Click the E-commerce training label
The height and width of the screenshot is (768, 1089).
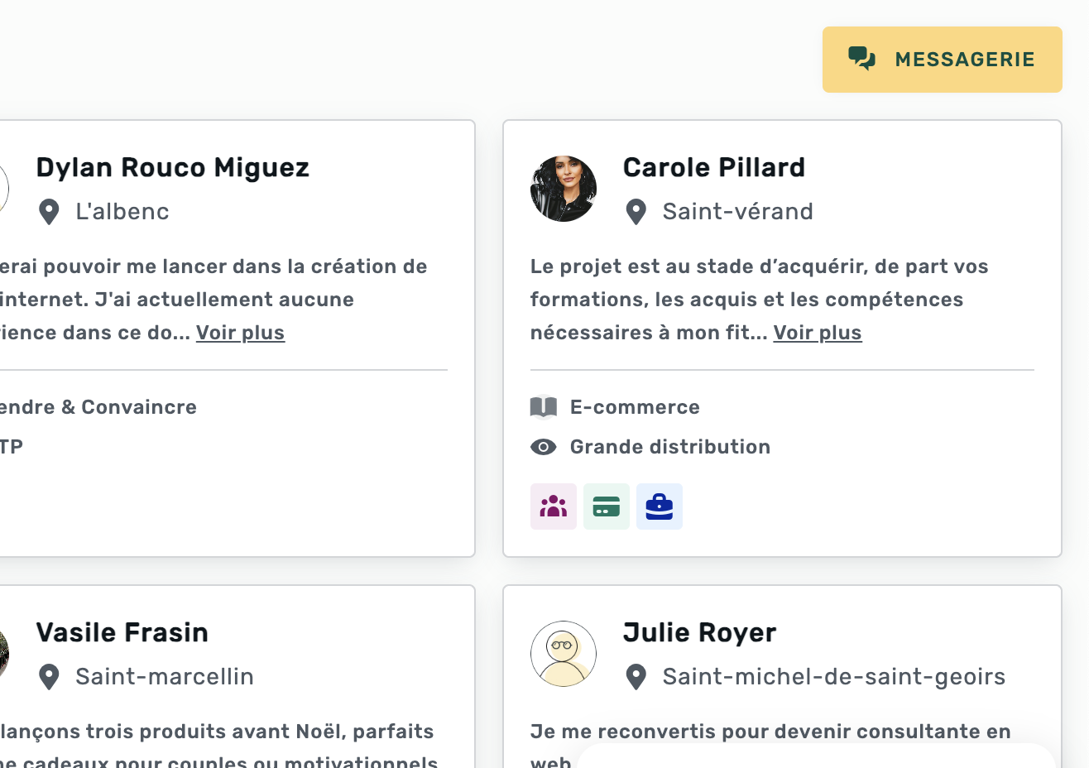click(x=635, y=407)
